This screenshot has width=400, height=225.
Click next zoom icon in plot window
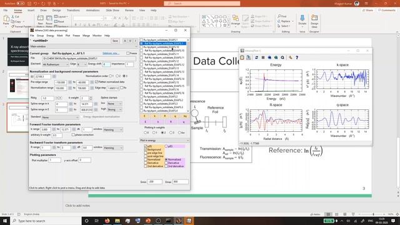pyautogui.click(x=276, y=57)
